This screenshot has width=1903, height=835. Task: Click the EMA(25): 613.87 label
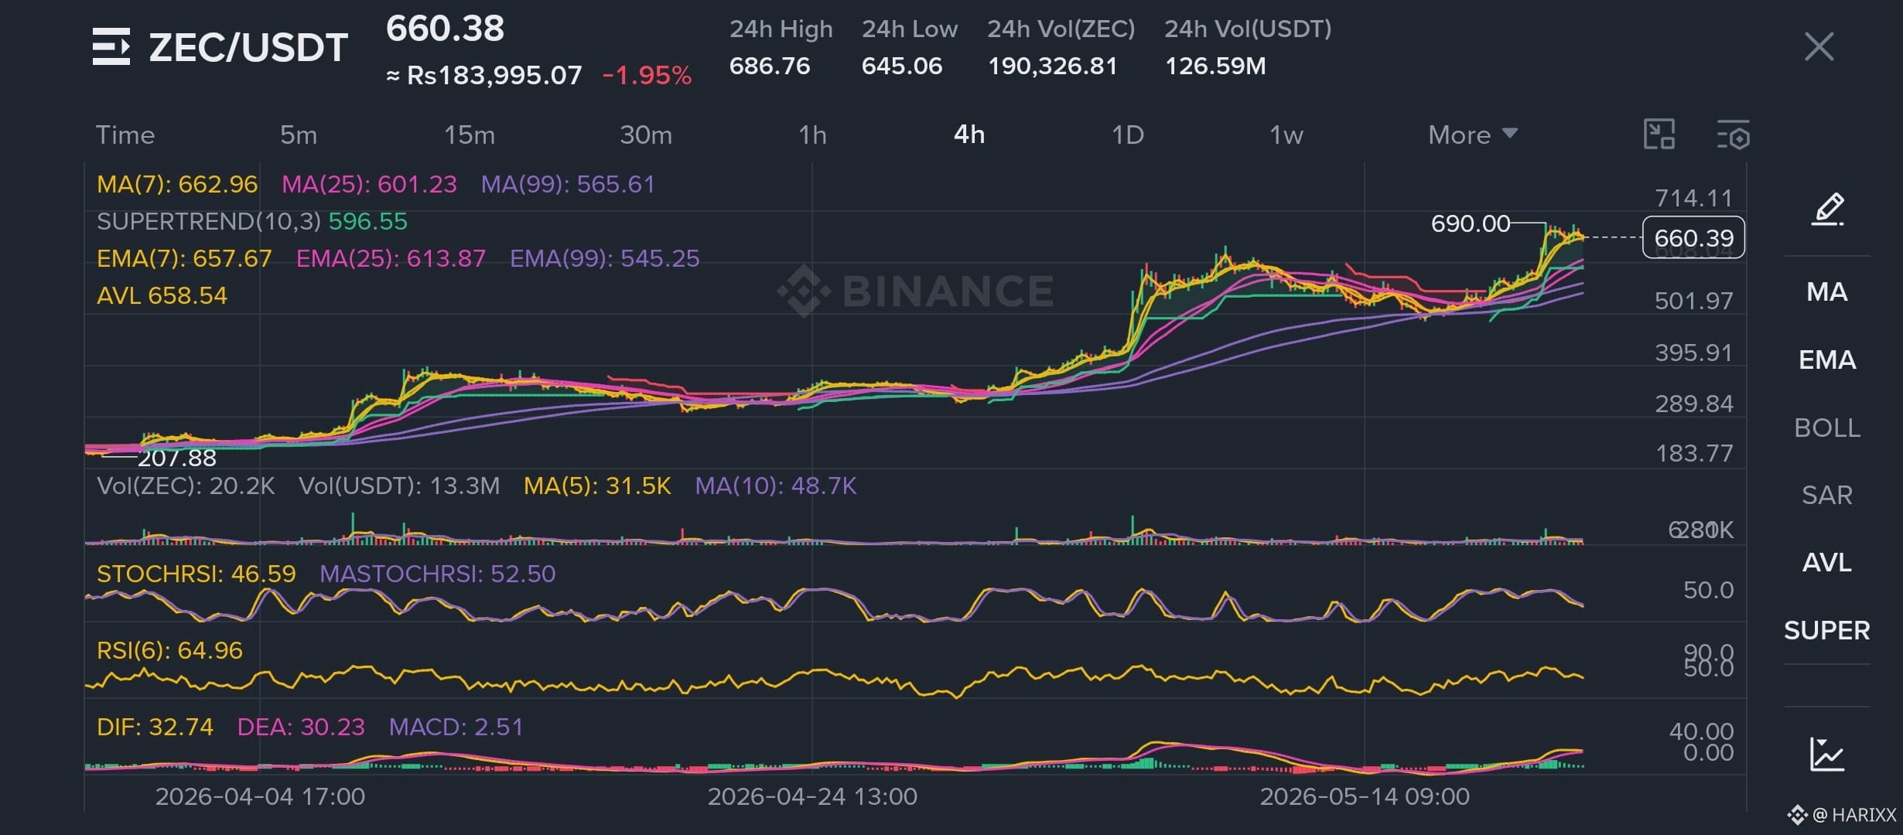pos(391,258)
